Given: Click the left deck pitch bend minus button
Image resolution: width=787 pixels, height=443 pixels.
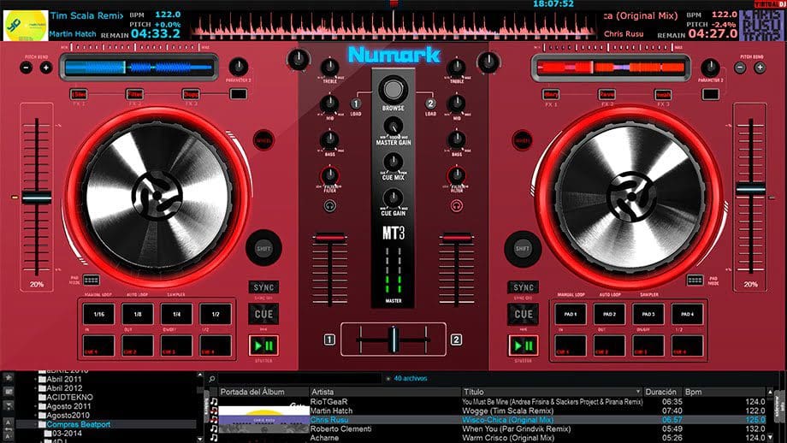Looking at the screenshot, I should pyautogui.click(x=27, y=68).
